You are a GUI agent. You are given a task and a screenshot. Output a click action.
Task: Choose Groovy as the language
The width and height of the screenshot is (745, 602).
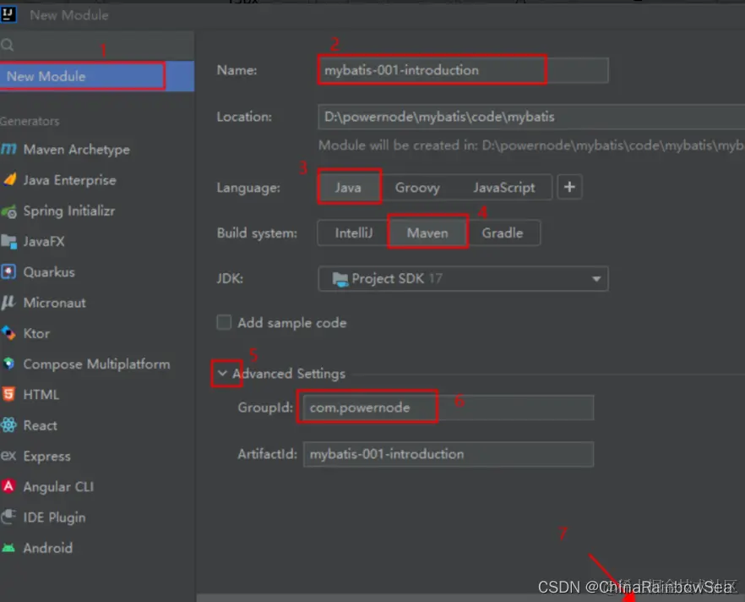[x=417, y=188]
